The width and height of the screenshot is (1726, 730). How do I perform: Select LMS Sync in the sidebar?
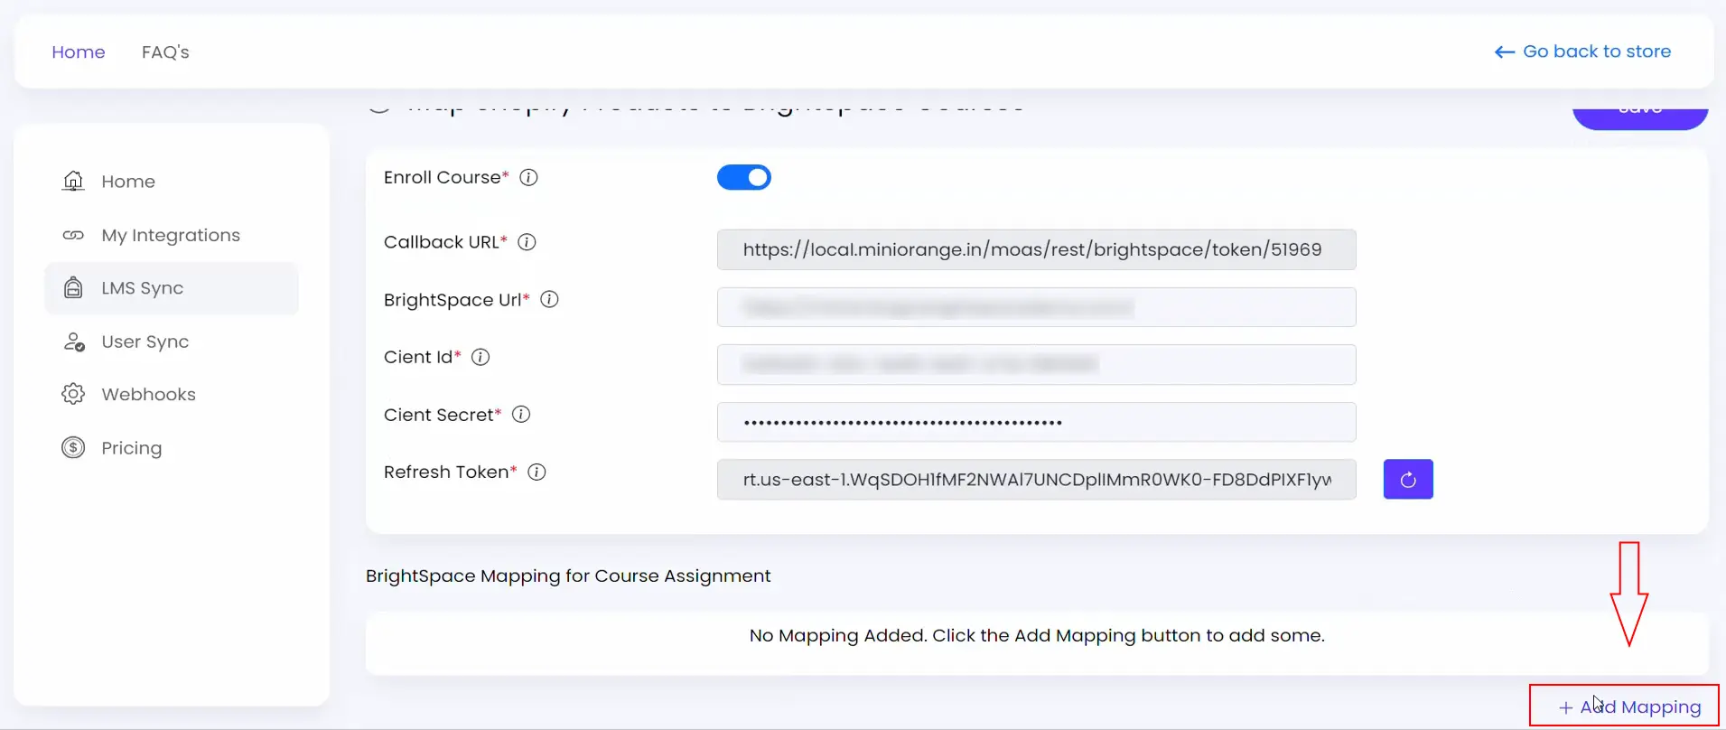[172, 288]
